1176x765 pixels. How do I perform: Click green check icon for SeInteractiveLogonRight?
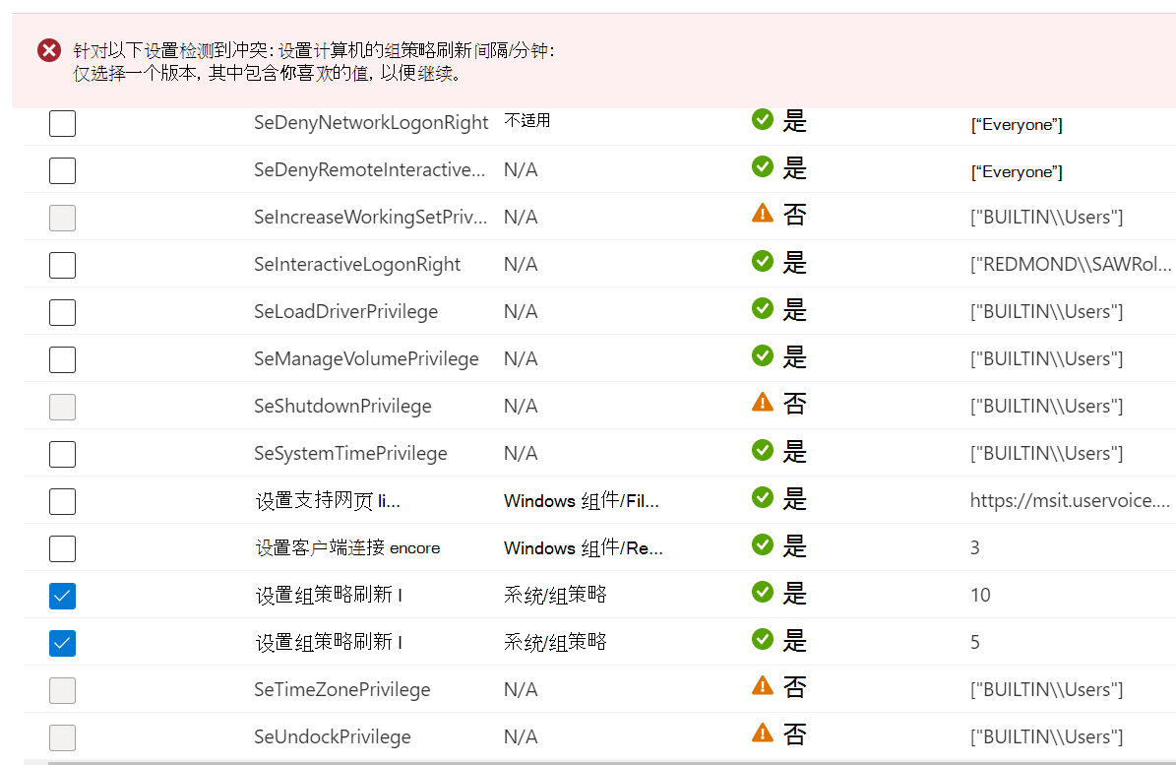click(762, 262)
